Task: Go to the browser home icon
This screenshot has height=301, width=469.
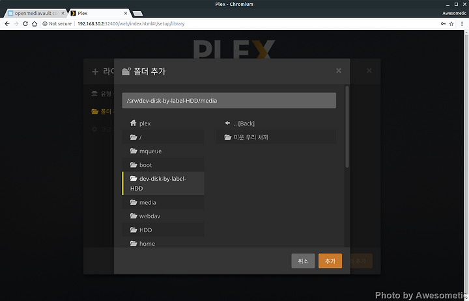Action: (x=35, y=23)
